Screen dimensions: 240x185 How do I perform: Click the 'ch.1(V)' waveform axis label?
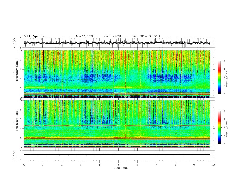pos(15,43)
